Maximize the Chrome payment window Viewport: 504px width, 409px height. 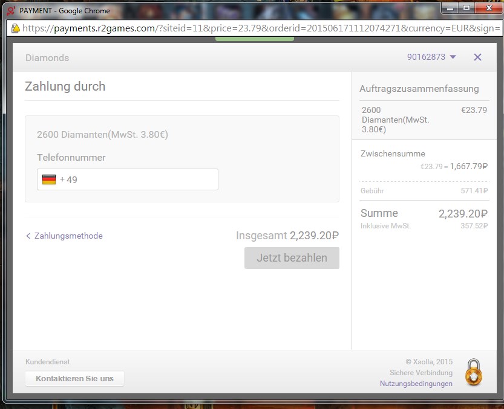coord(466,8)
